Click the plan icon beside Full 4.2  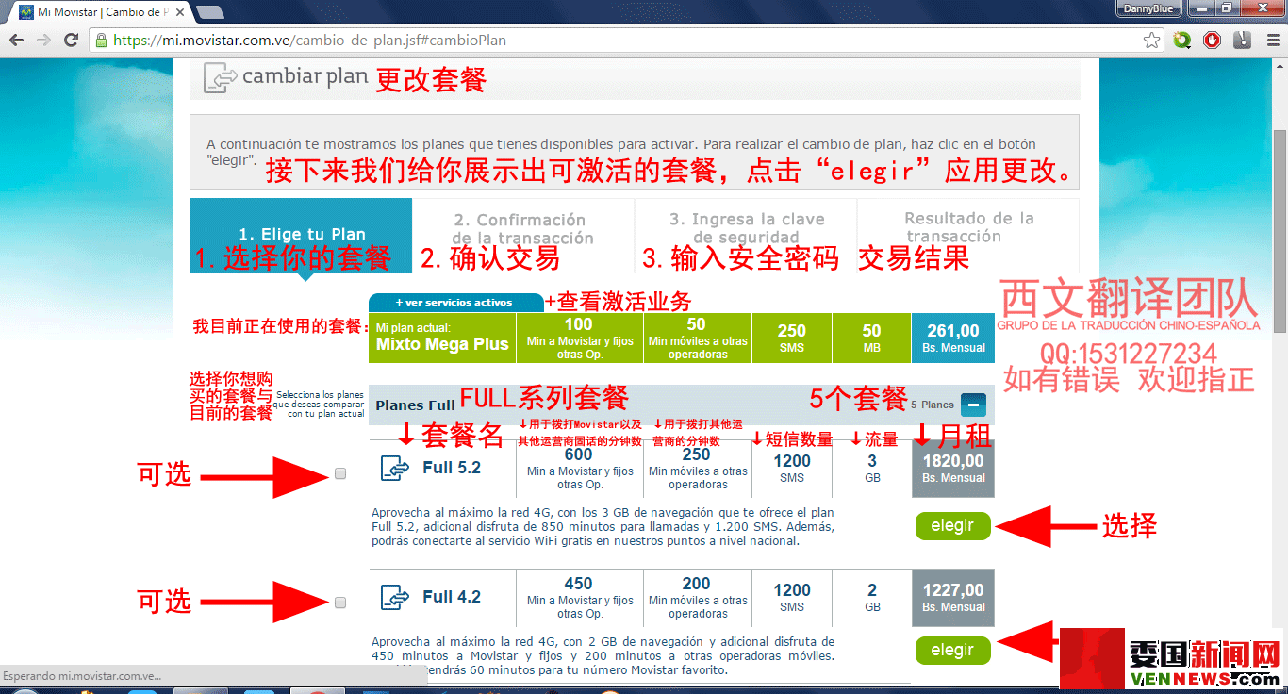point(395,597)
